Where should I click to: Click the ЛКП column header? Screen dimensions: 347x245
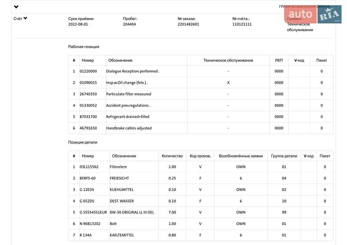point(279,60)
